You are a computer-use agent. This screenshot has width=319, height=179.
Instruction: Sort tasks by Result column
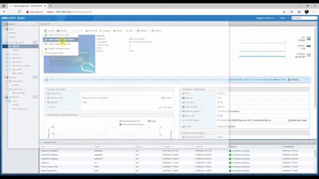point(233,147)
